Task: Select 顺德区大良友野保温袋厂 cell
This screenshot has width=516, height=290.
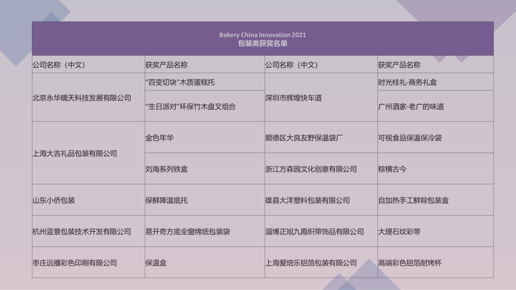Action: tap(321, 137)
